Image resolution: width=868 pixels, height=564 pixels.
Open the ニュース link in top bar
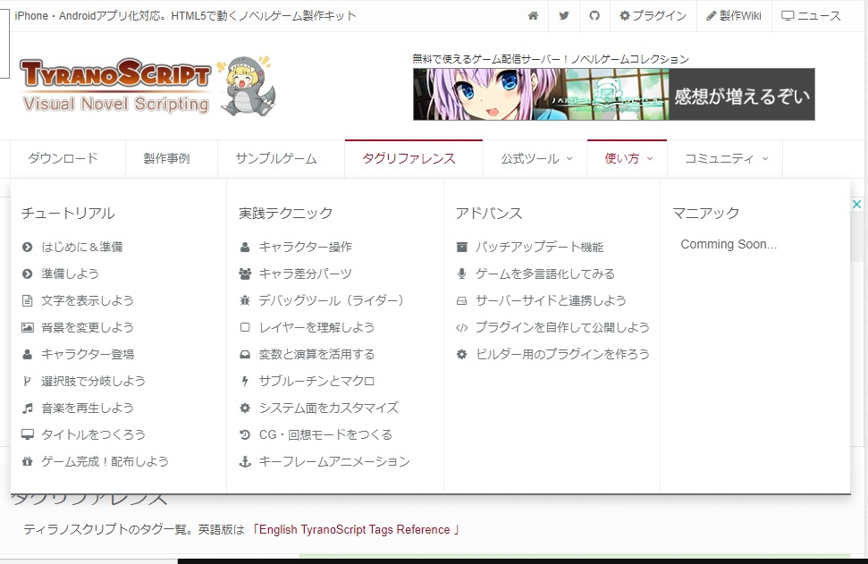click(x=811, y=15)
